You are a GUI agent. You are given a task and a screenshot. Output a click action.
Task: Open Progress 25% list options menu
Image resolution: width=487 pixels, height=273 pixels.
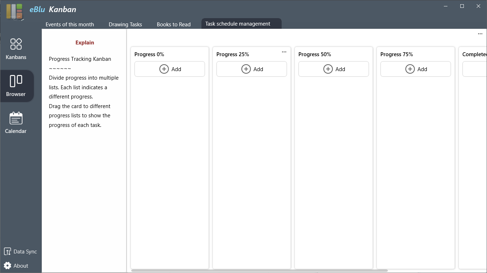pos(284,52)
